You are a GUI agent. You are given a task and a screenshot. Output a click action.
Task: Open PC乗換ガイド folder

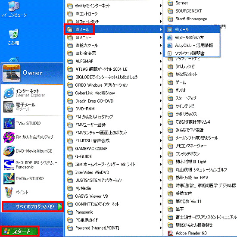(x=114, y=220)
